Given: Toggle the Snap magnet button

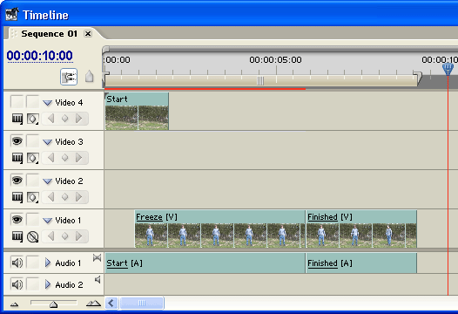Looking at the screenshot, I should point(69,77).
